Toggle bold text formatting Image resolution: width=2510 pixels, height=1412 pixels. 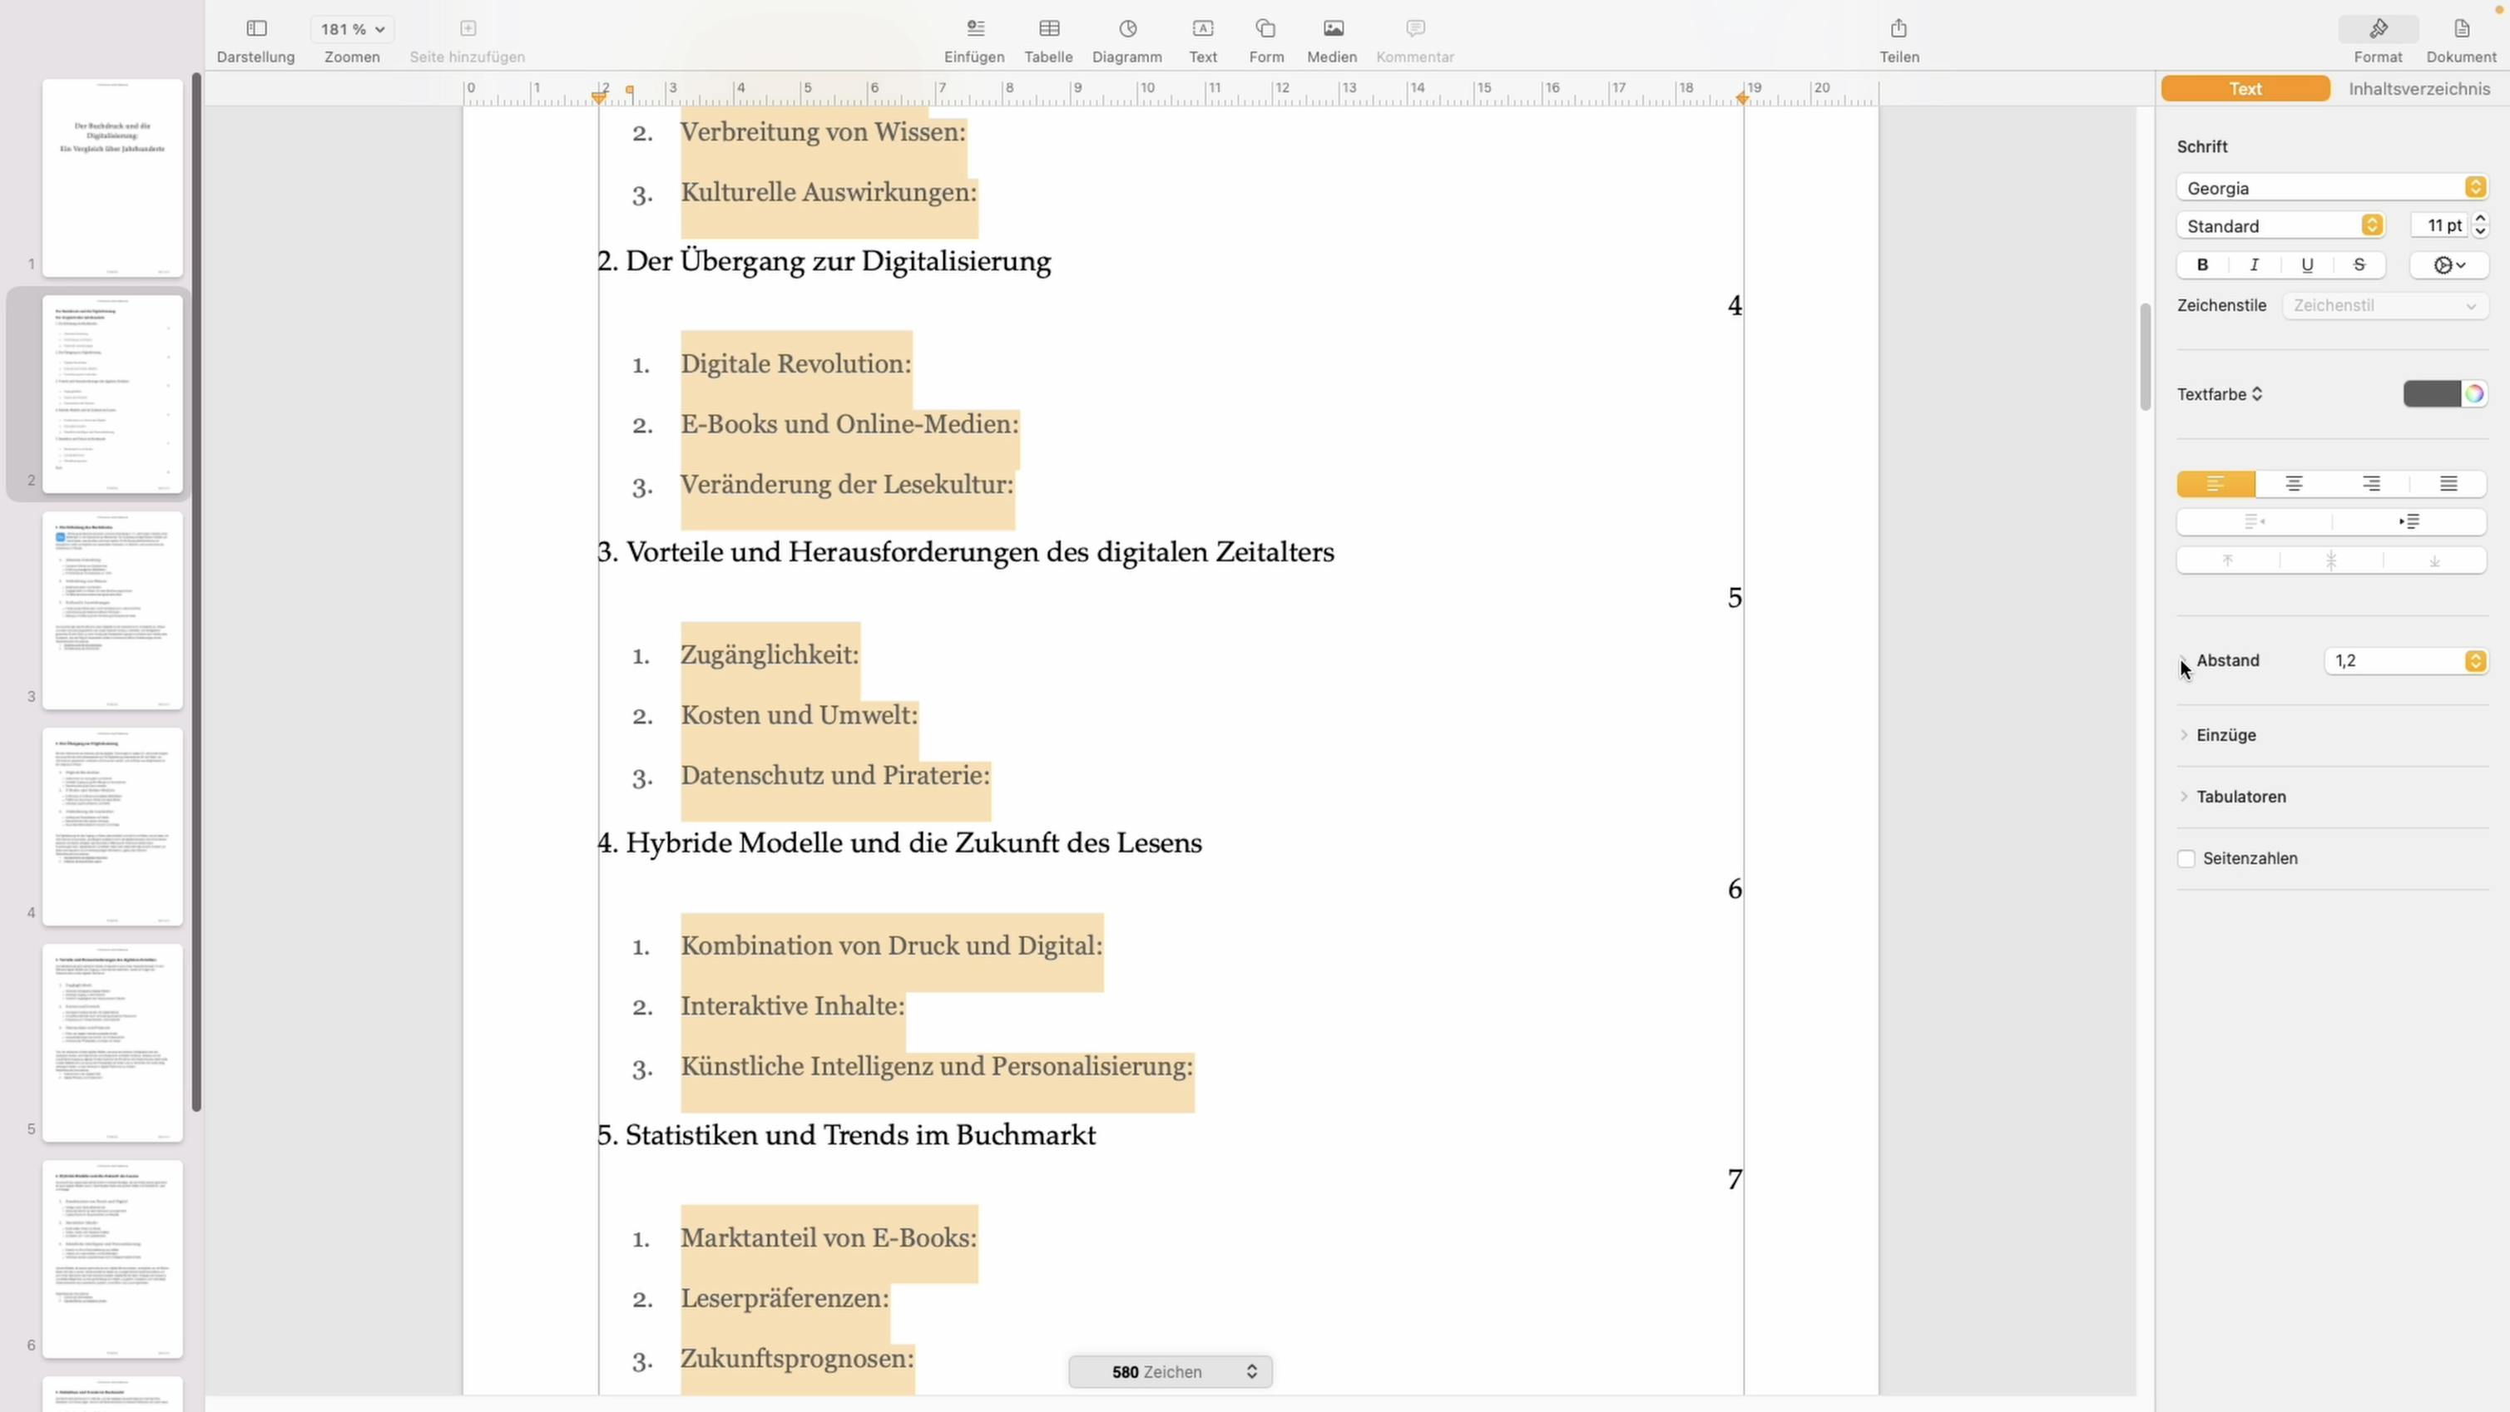click(x=2202, y=265)
